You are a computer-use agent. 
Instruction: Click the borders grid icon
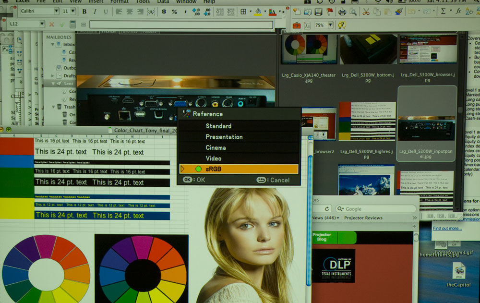click(x=243, y=12)
